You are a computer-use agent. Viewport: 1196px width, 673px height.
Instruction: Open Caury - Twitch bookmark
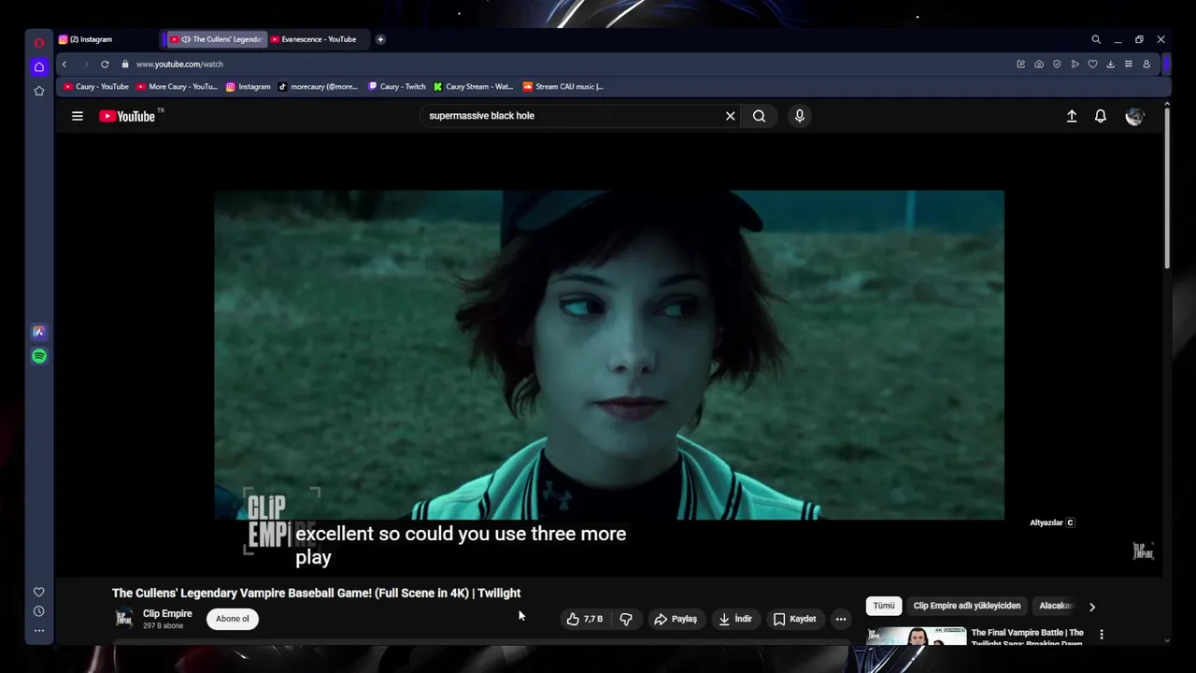click(x=397, y=87)
